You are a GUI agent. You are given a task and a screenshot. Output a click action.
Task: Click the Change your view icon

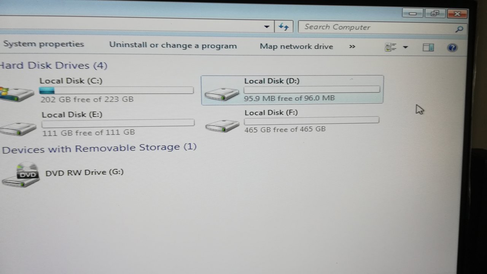[391, 47]
